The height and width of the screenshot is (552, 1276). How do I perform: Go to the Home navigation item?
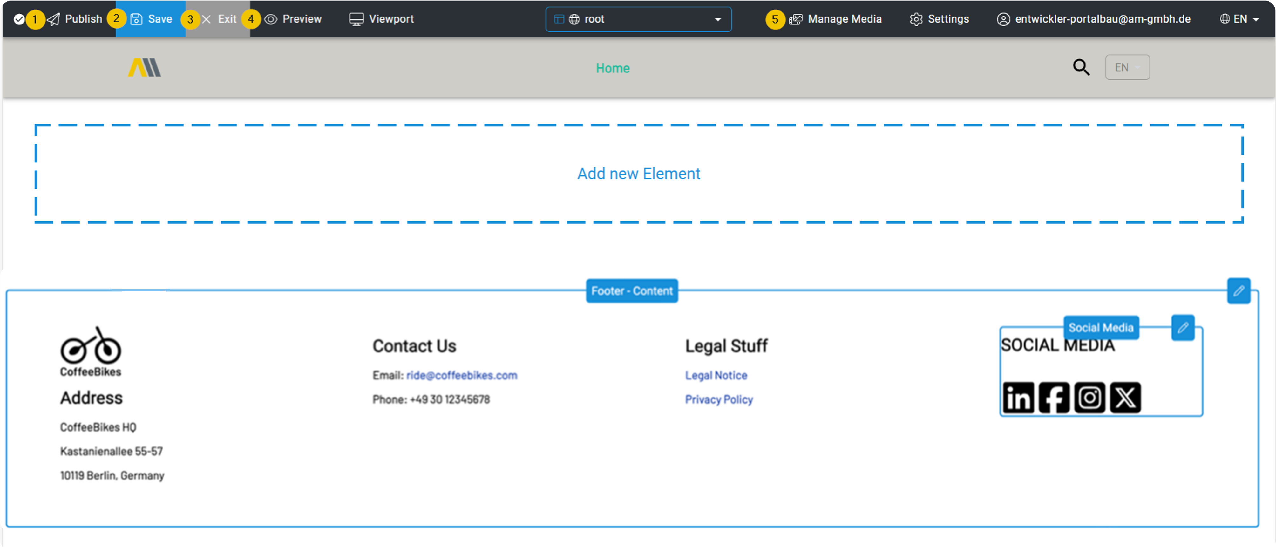(612, 68)
